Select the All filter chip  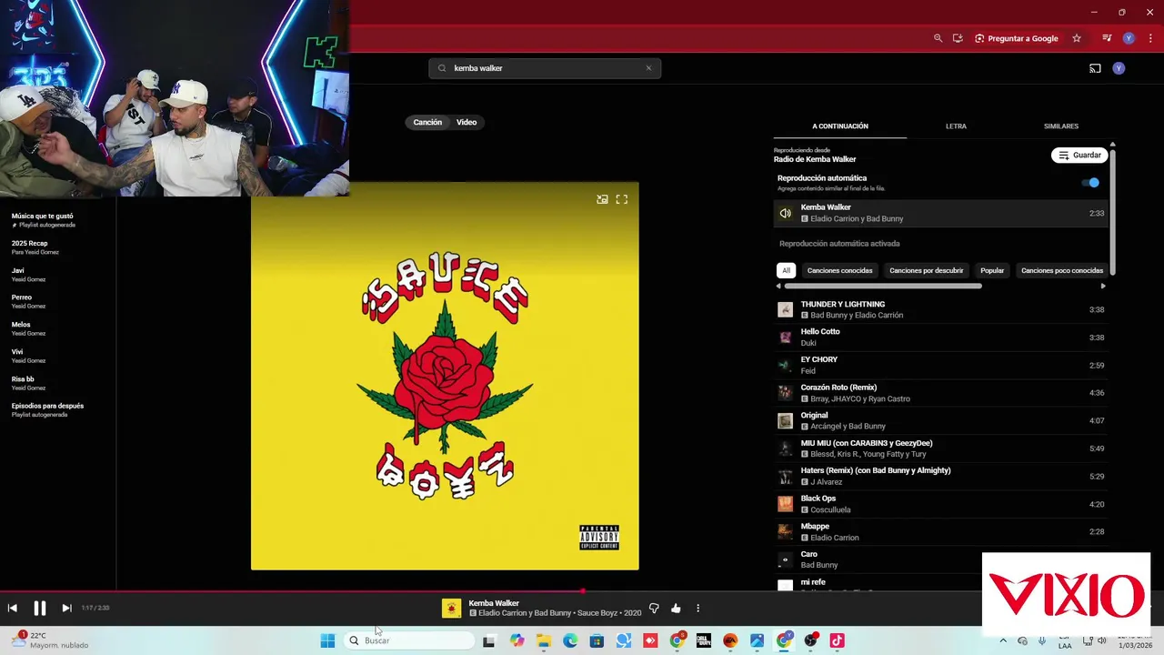click(x=787, y=270)
